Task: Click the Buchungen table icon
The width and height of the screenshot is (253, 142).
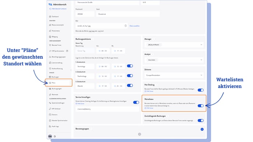Action: point(50,77)
